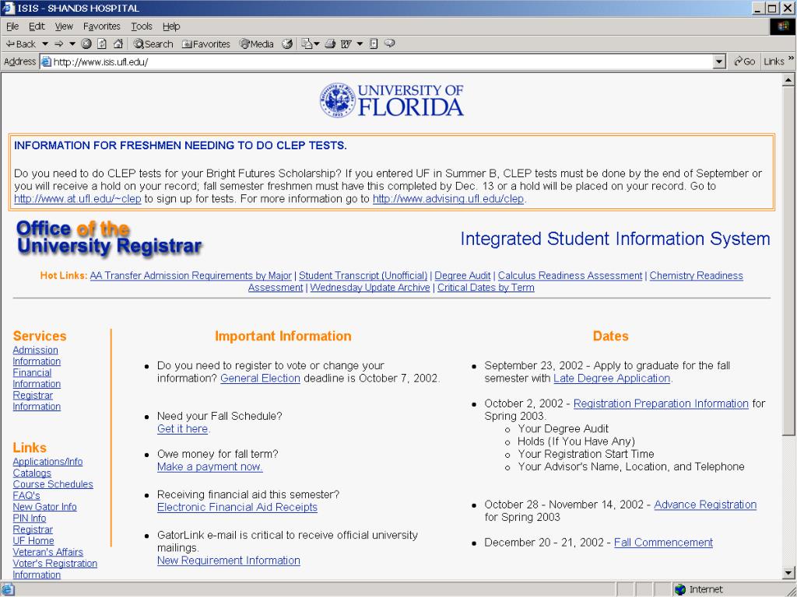797x597 pixels.
Task: Open the Fall Commencement link
Action: [x=663, y=543]
